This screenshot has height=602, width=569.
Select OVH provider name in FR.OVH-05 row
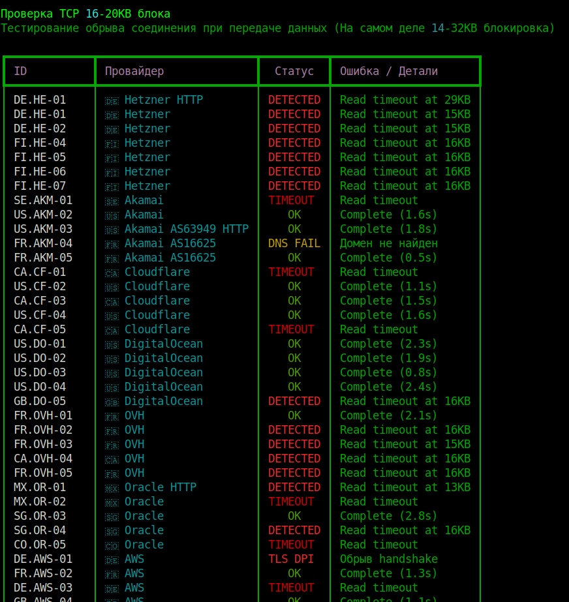(x=134, y=473)
